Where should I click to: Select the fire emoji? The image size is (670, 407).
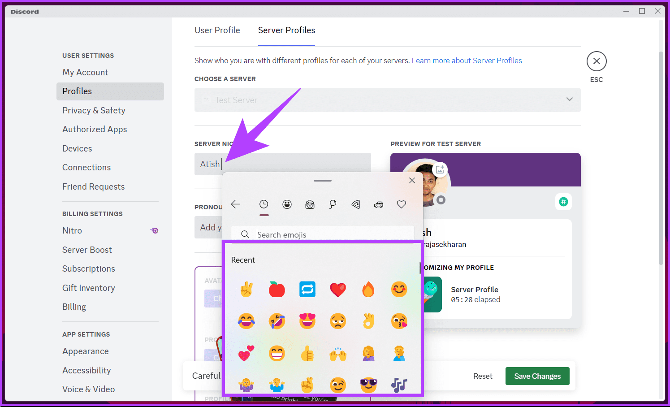pos(368,289)
